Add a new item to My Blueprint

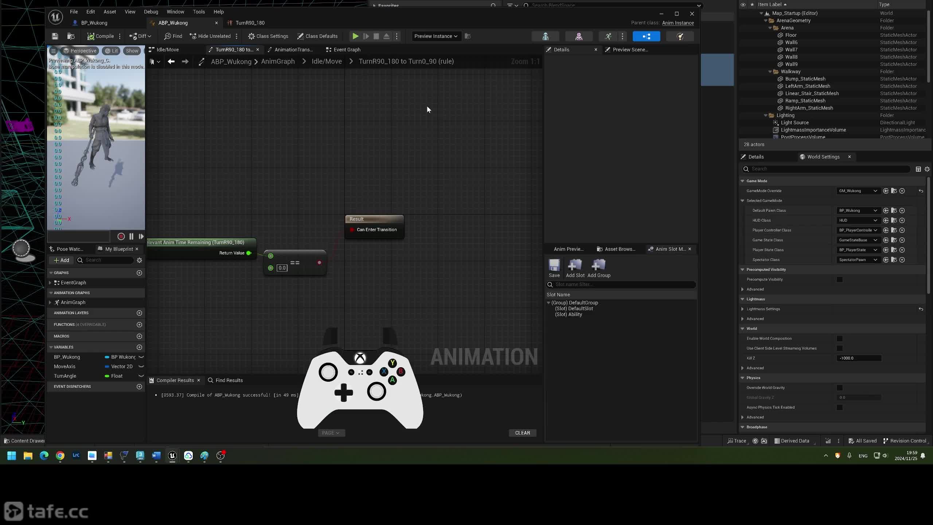point(61,260)
